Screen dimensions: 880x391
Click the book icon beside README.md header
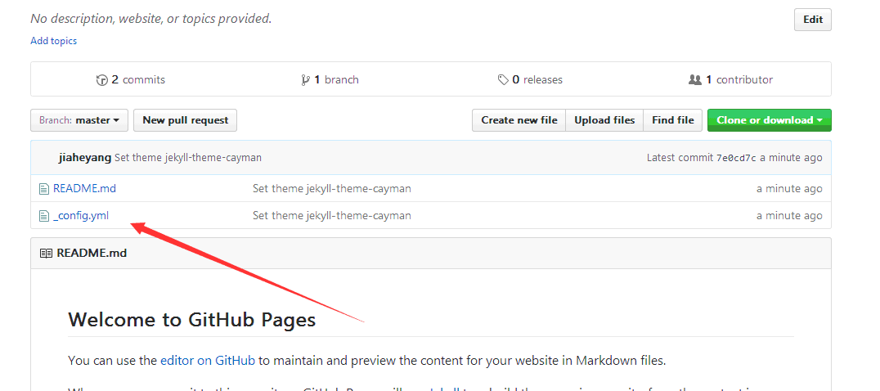[46, 254]
